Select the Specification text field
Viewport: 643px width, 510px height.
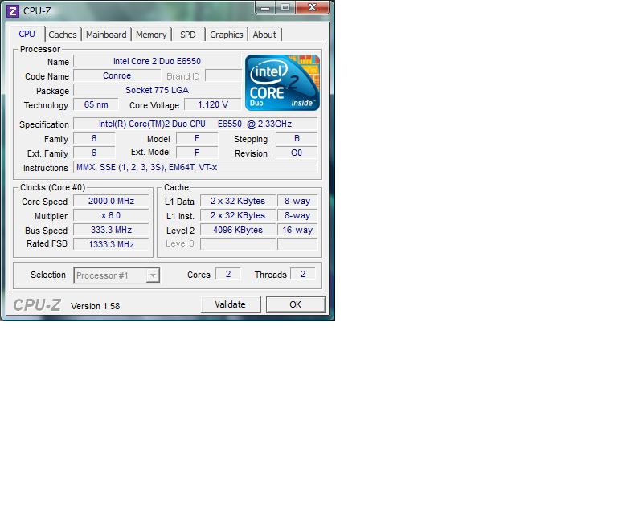195,124
